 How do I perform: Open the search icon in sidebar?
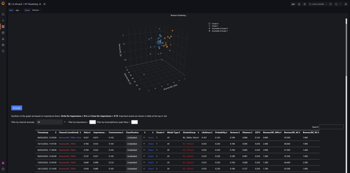[x=3, y=14]
